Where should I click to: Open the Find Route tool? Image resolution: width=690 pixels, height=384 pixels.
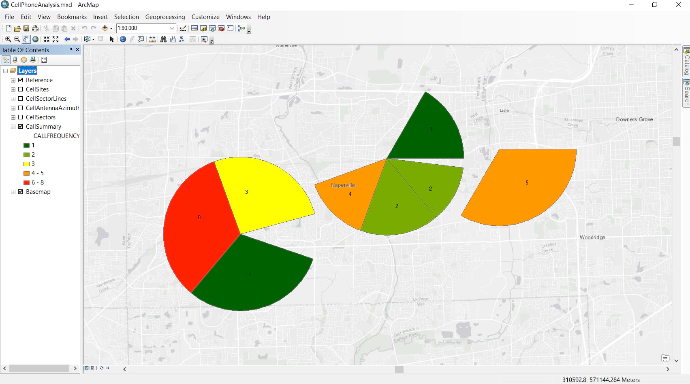point(173,39)
